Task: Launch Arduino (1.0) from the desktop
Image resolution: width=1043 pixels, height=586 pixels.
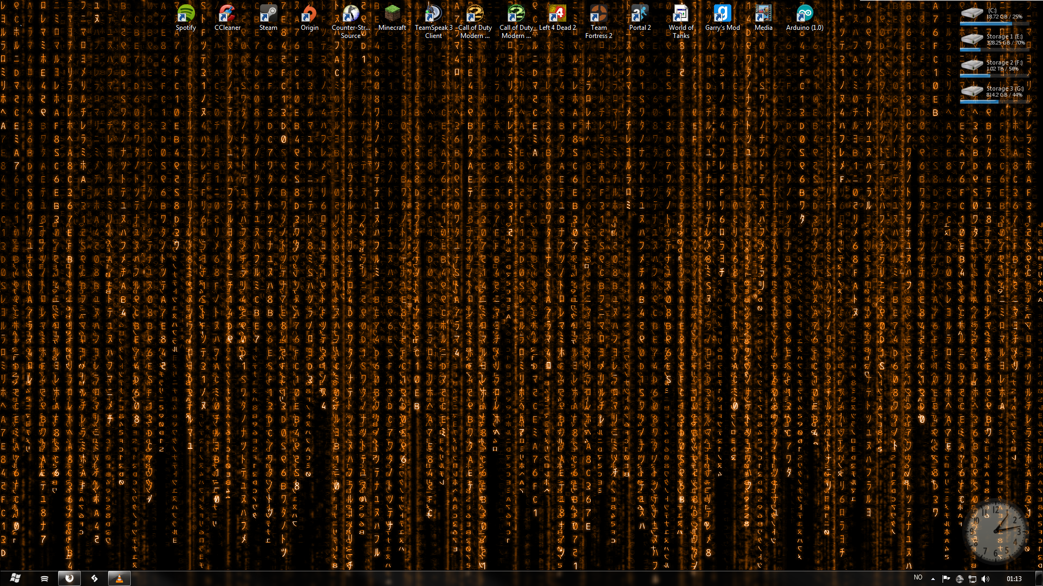Action: 805,18
